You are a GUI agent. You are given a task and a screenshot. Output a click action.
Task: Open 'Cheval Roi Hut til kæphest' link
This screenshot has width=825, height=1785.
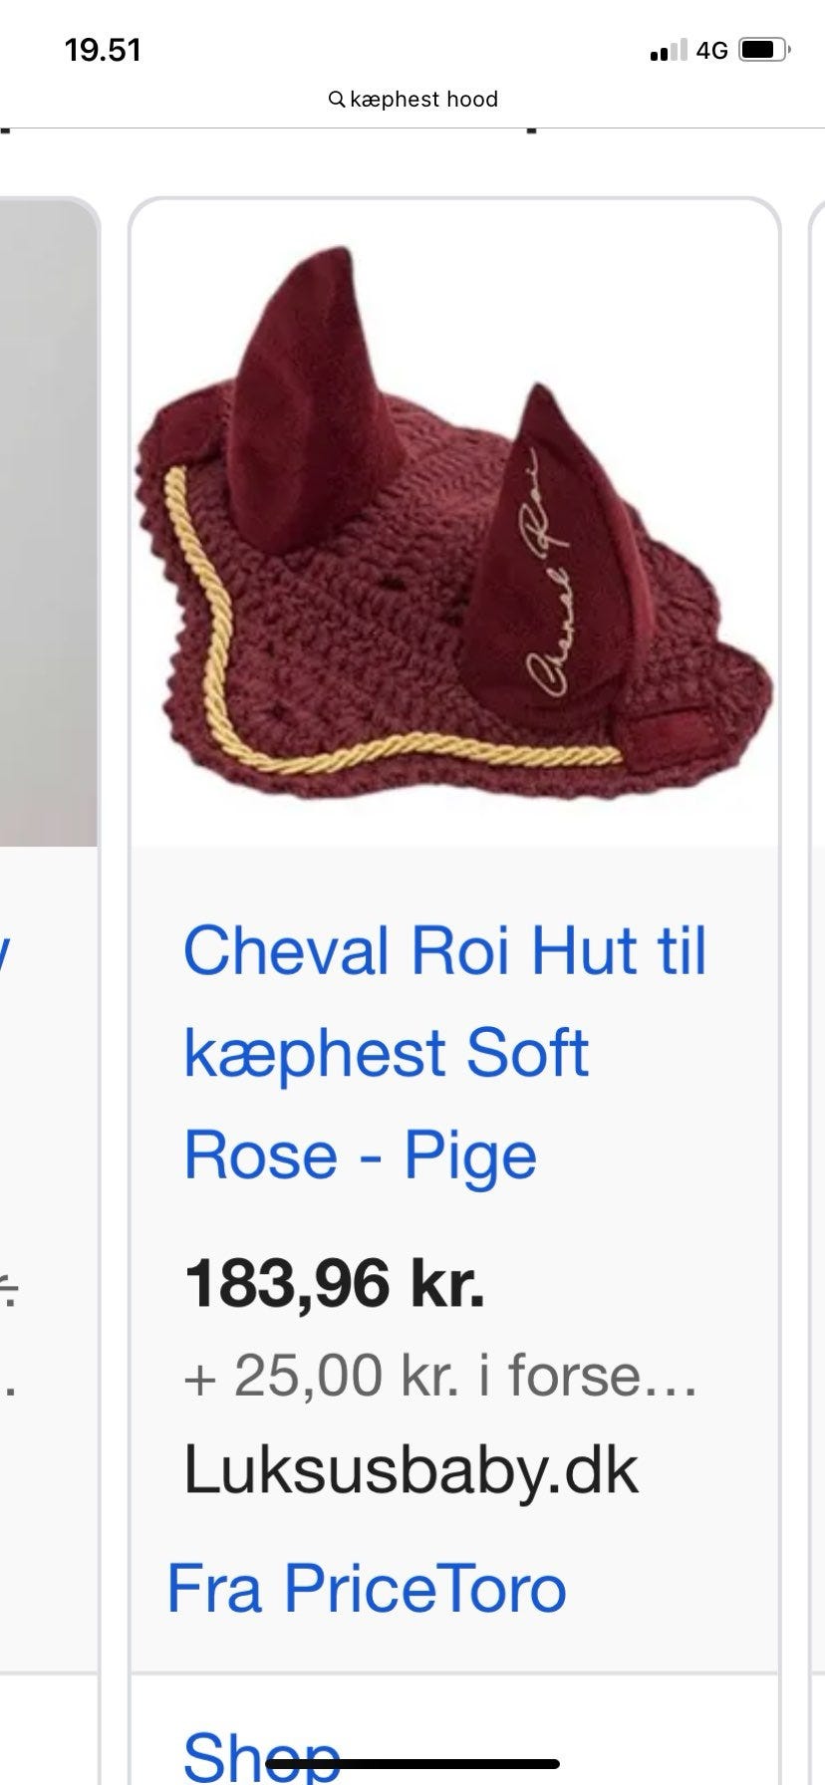[445, 1001]
